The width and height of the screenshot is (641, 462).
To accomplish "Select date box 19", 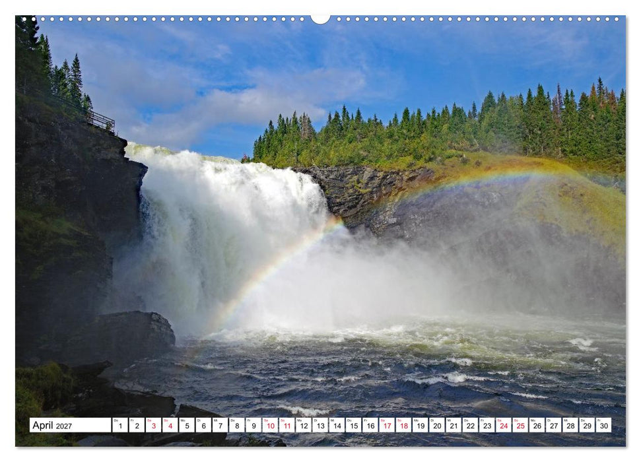I will tap(421, 425).
